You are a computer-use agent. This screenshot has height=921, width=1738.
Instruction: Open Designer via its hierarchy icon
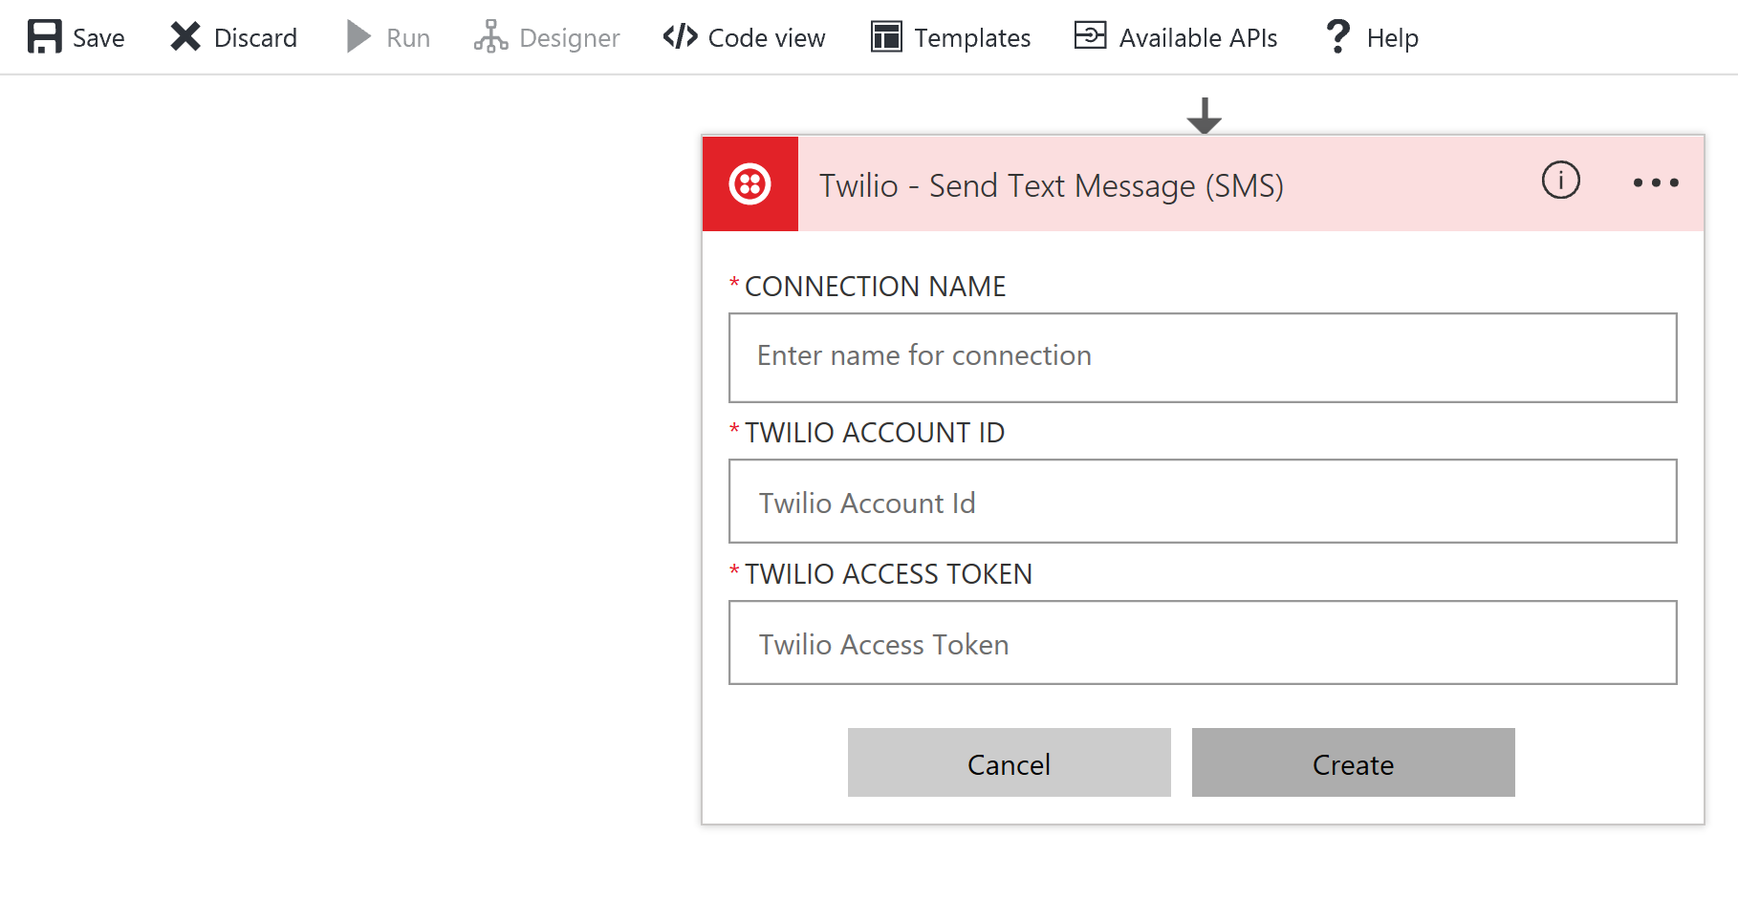tap(490, 37)
